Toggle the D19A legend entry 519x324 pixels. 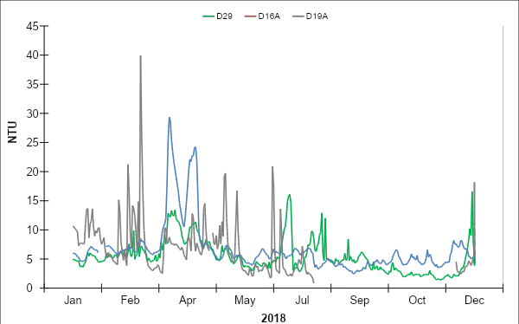pos(311,16)
